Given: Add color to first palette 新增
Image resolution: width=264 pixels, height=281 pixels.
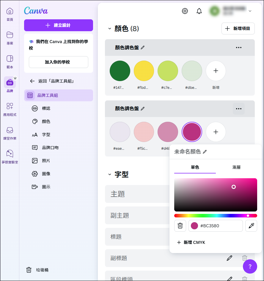Looking at the screenshot, I should [216, 71].
